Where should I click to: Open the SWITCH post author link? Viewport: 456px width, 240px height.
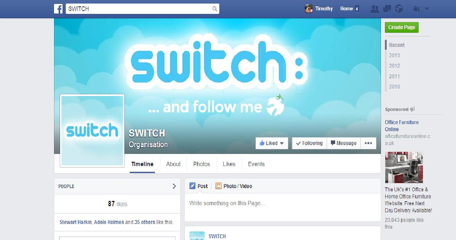(x=217, y=236)
